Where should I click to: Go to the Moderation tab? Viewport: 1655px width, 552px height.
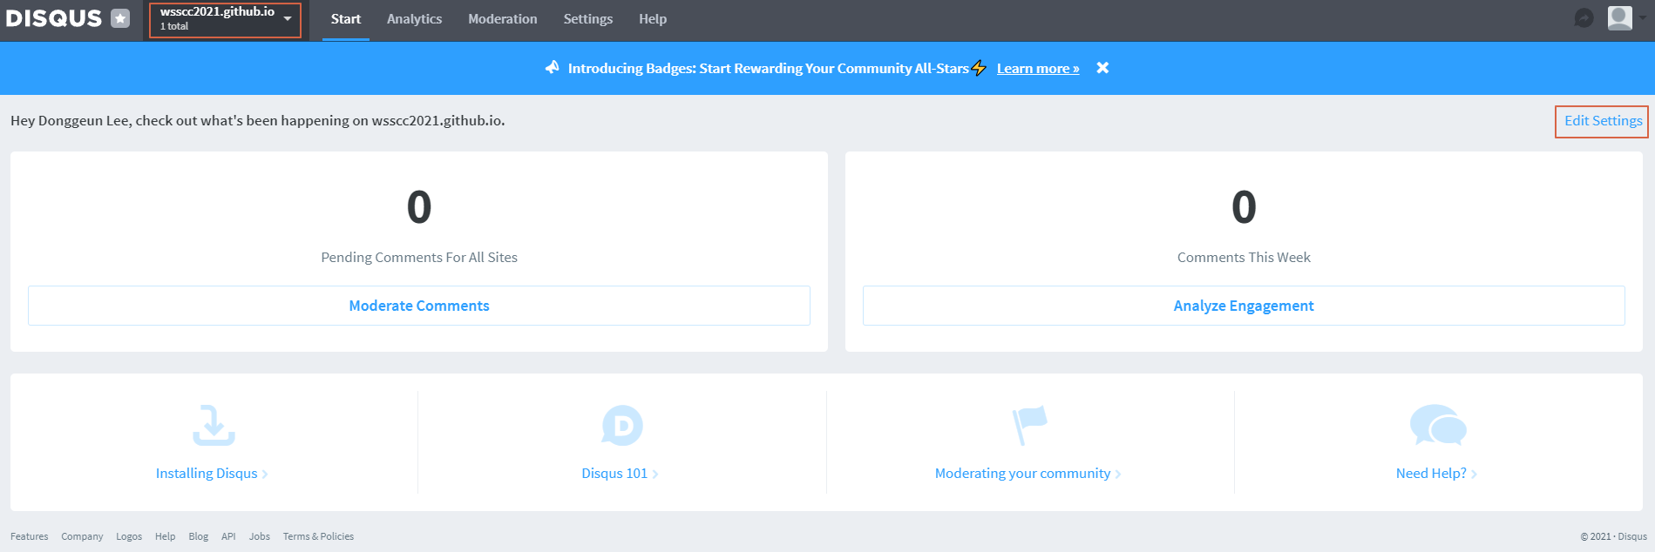point(503,19)
